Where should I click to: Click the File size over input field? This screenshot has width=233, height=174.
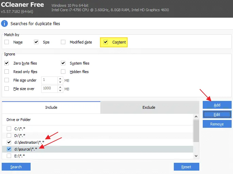(49, 89)
